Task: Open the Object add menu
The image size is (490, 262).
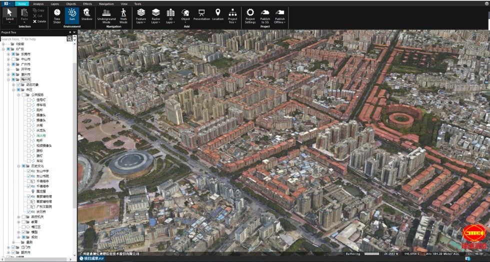Action: pyautogui.click(x=185, y=15)
